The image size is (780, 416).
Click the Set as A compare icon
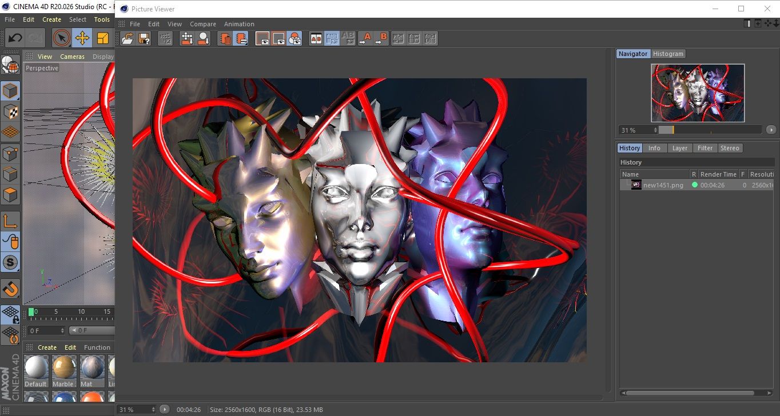365,38
